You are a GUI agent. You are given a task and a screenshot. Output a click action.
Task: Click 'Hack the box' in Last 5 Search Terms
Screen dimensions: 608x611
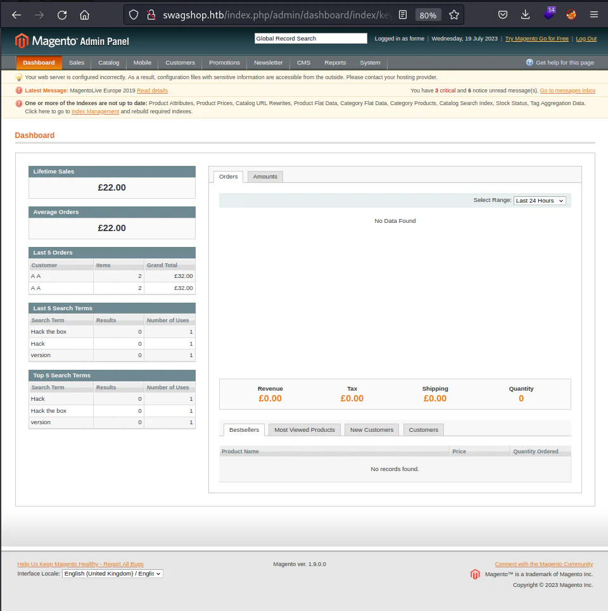49,332
